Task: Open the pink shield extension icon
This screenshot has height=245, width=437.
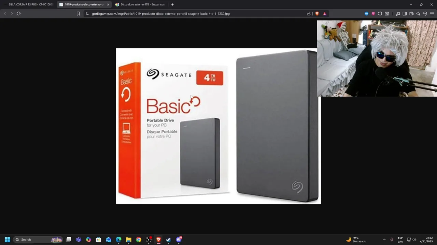Action: pos(373,14)
